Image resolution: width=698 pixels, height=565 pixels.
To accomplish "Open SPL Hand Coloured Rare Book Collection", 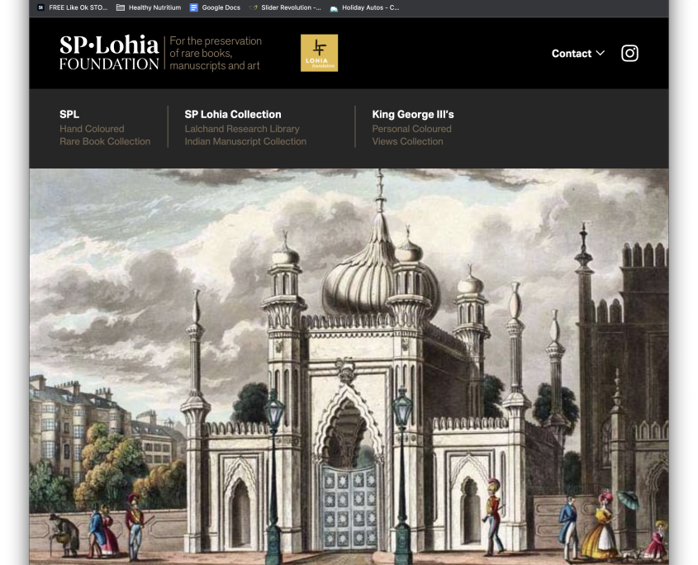I will click(x=105, y=128).
